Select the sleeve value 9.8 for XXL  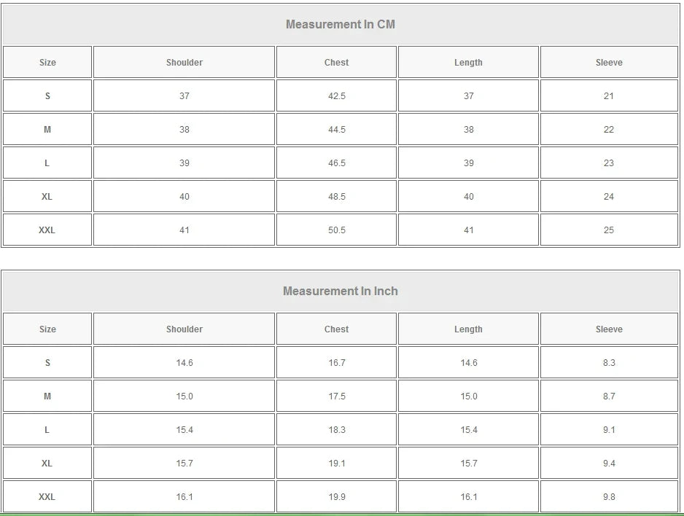(x=609, y=497)
